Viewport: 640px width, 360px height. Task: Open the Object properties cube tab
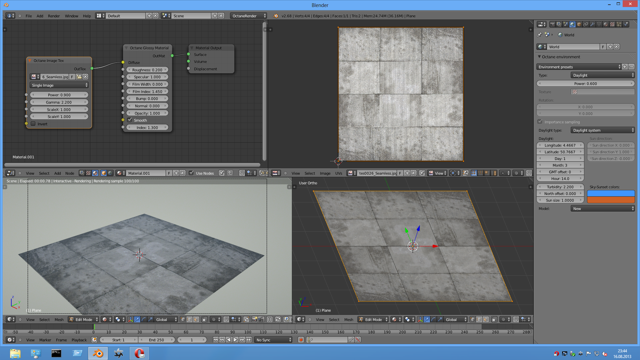(579, 24)
